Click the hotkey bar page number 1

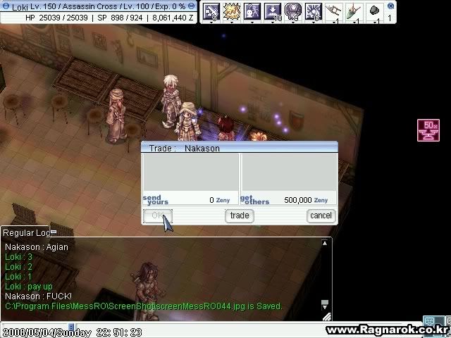[390, 18]
